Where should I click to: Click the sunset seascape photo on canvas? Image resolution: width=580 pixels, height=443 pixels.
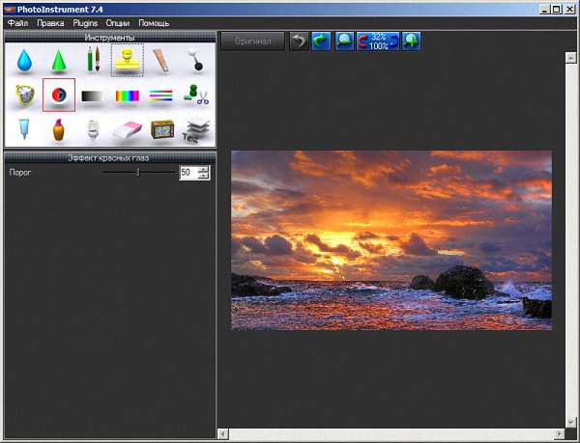tap(391, 240)
